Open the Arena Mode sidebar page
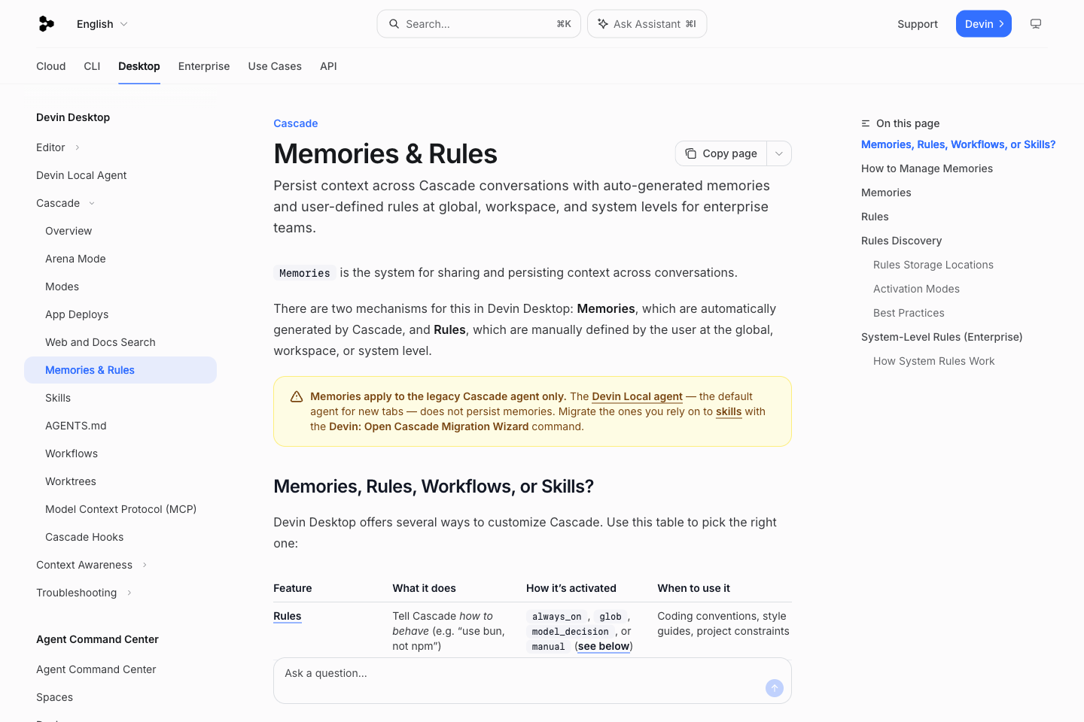The width and height of the screenshot is (1084, 722). [x=75, y=259]
